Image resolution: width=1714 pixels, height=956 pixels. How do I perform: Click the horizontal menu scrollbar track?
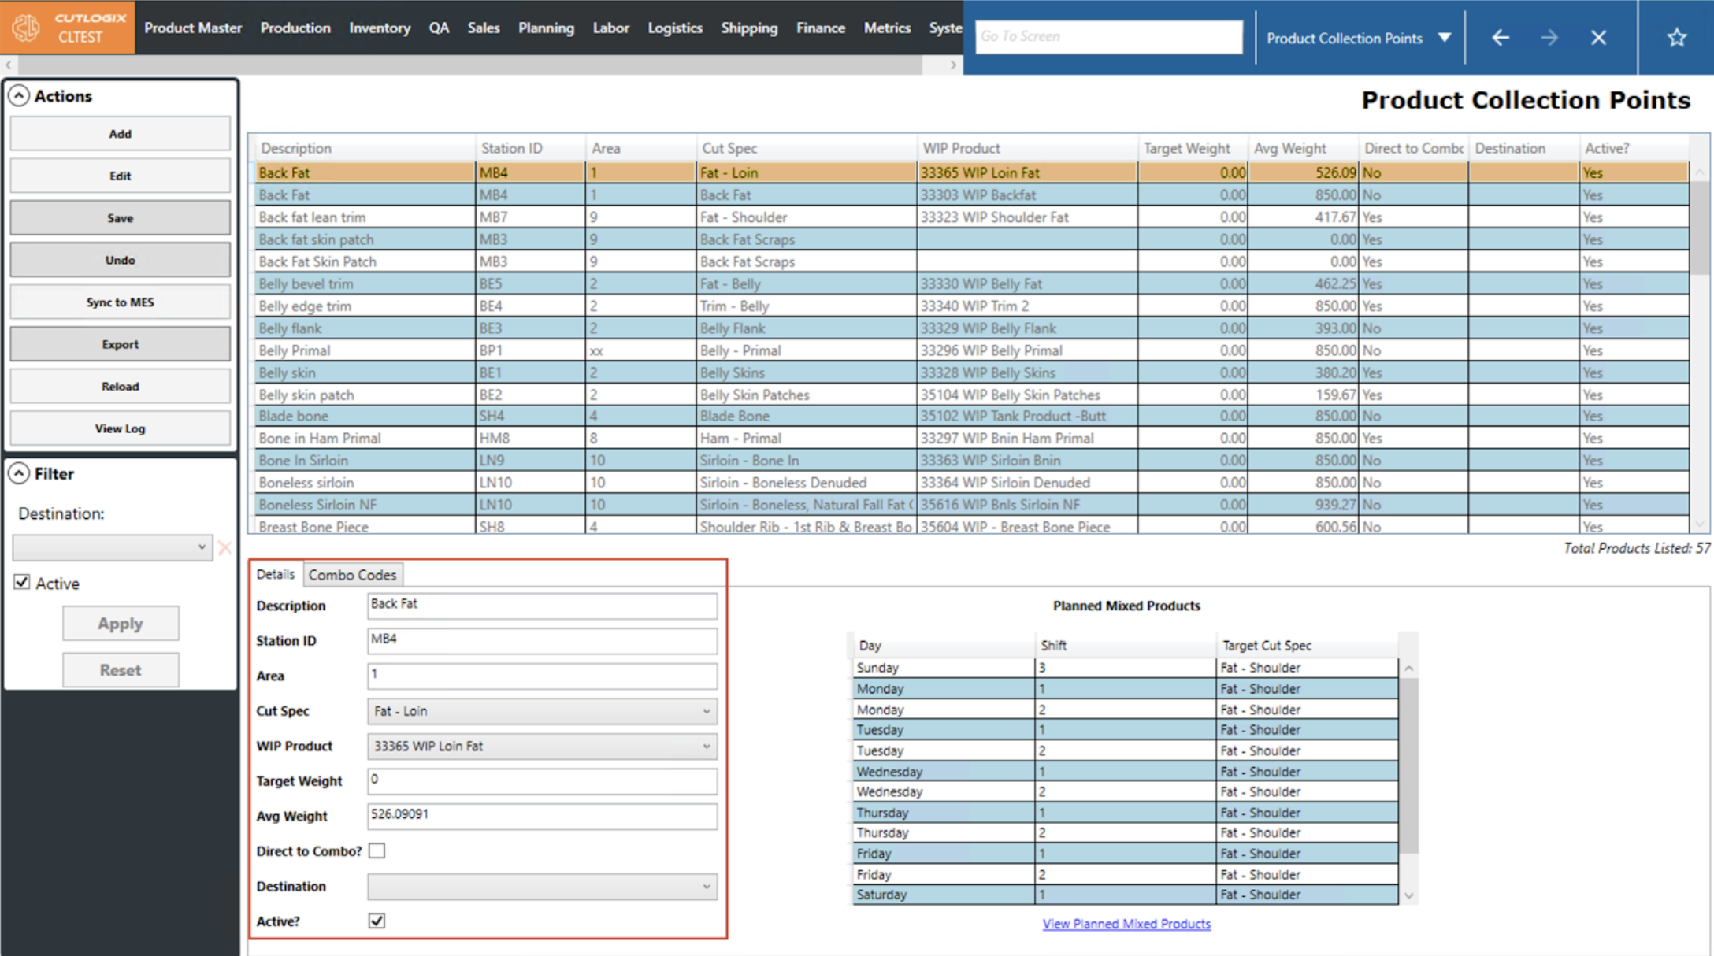pyautogui.click(x=473, y=65)
